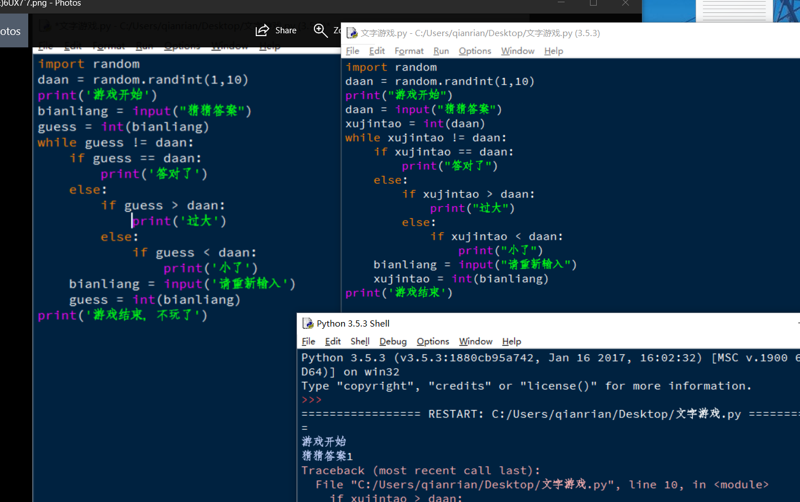Open Help menu in Python Shell
800x502 pixels.
[x=512, y=341]
